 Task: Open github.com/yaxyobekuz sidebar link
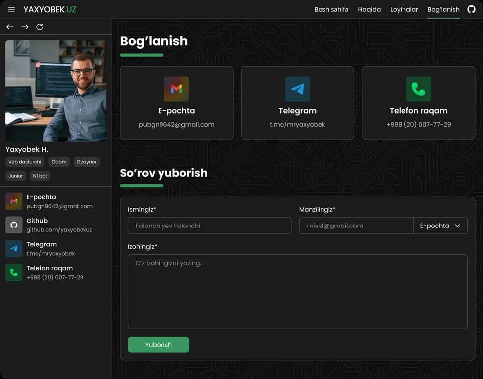click(x=59, y=229)
